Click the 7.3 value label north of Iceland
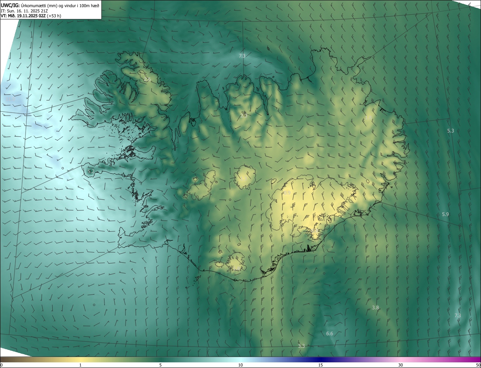 242,56
